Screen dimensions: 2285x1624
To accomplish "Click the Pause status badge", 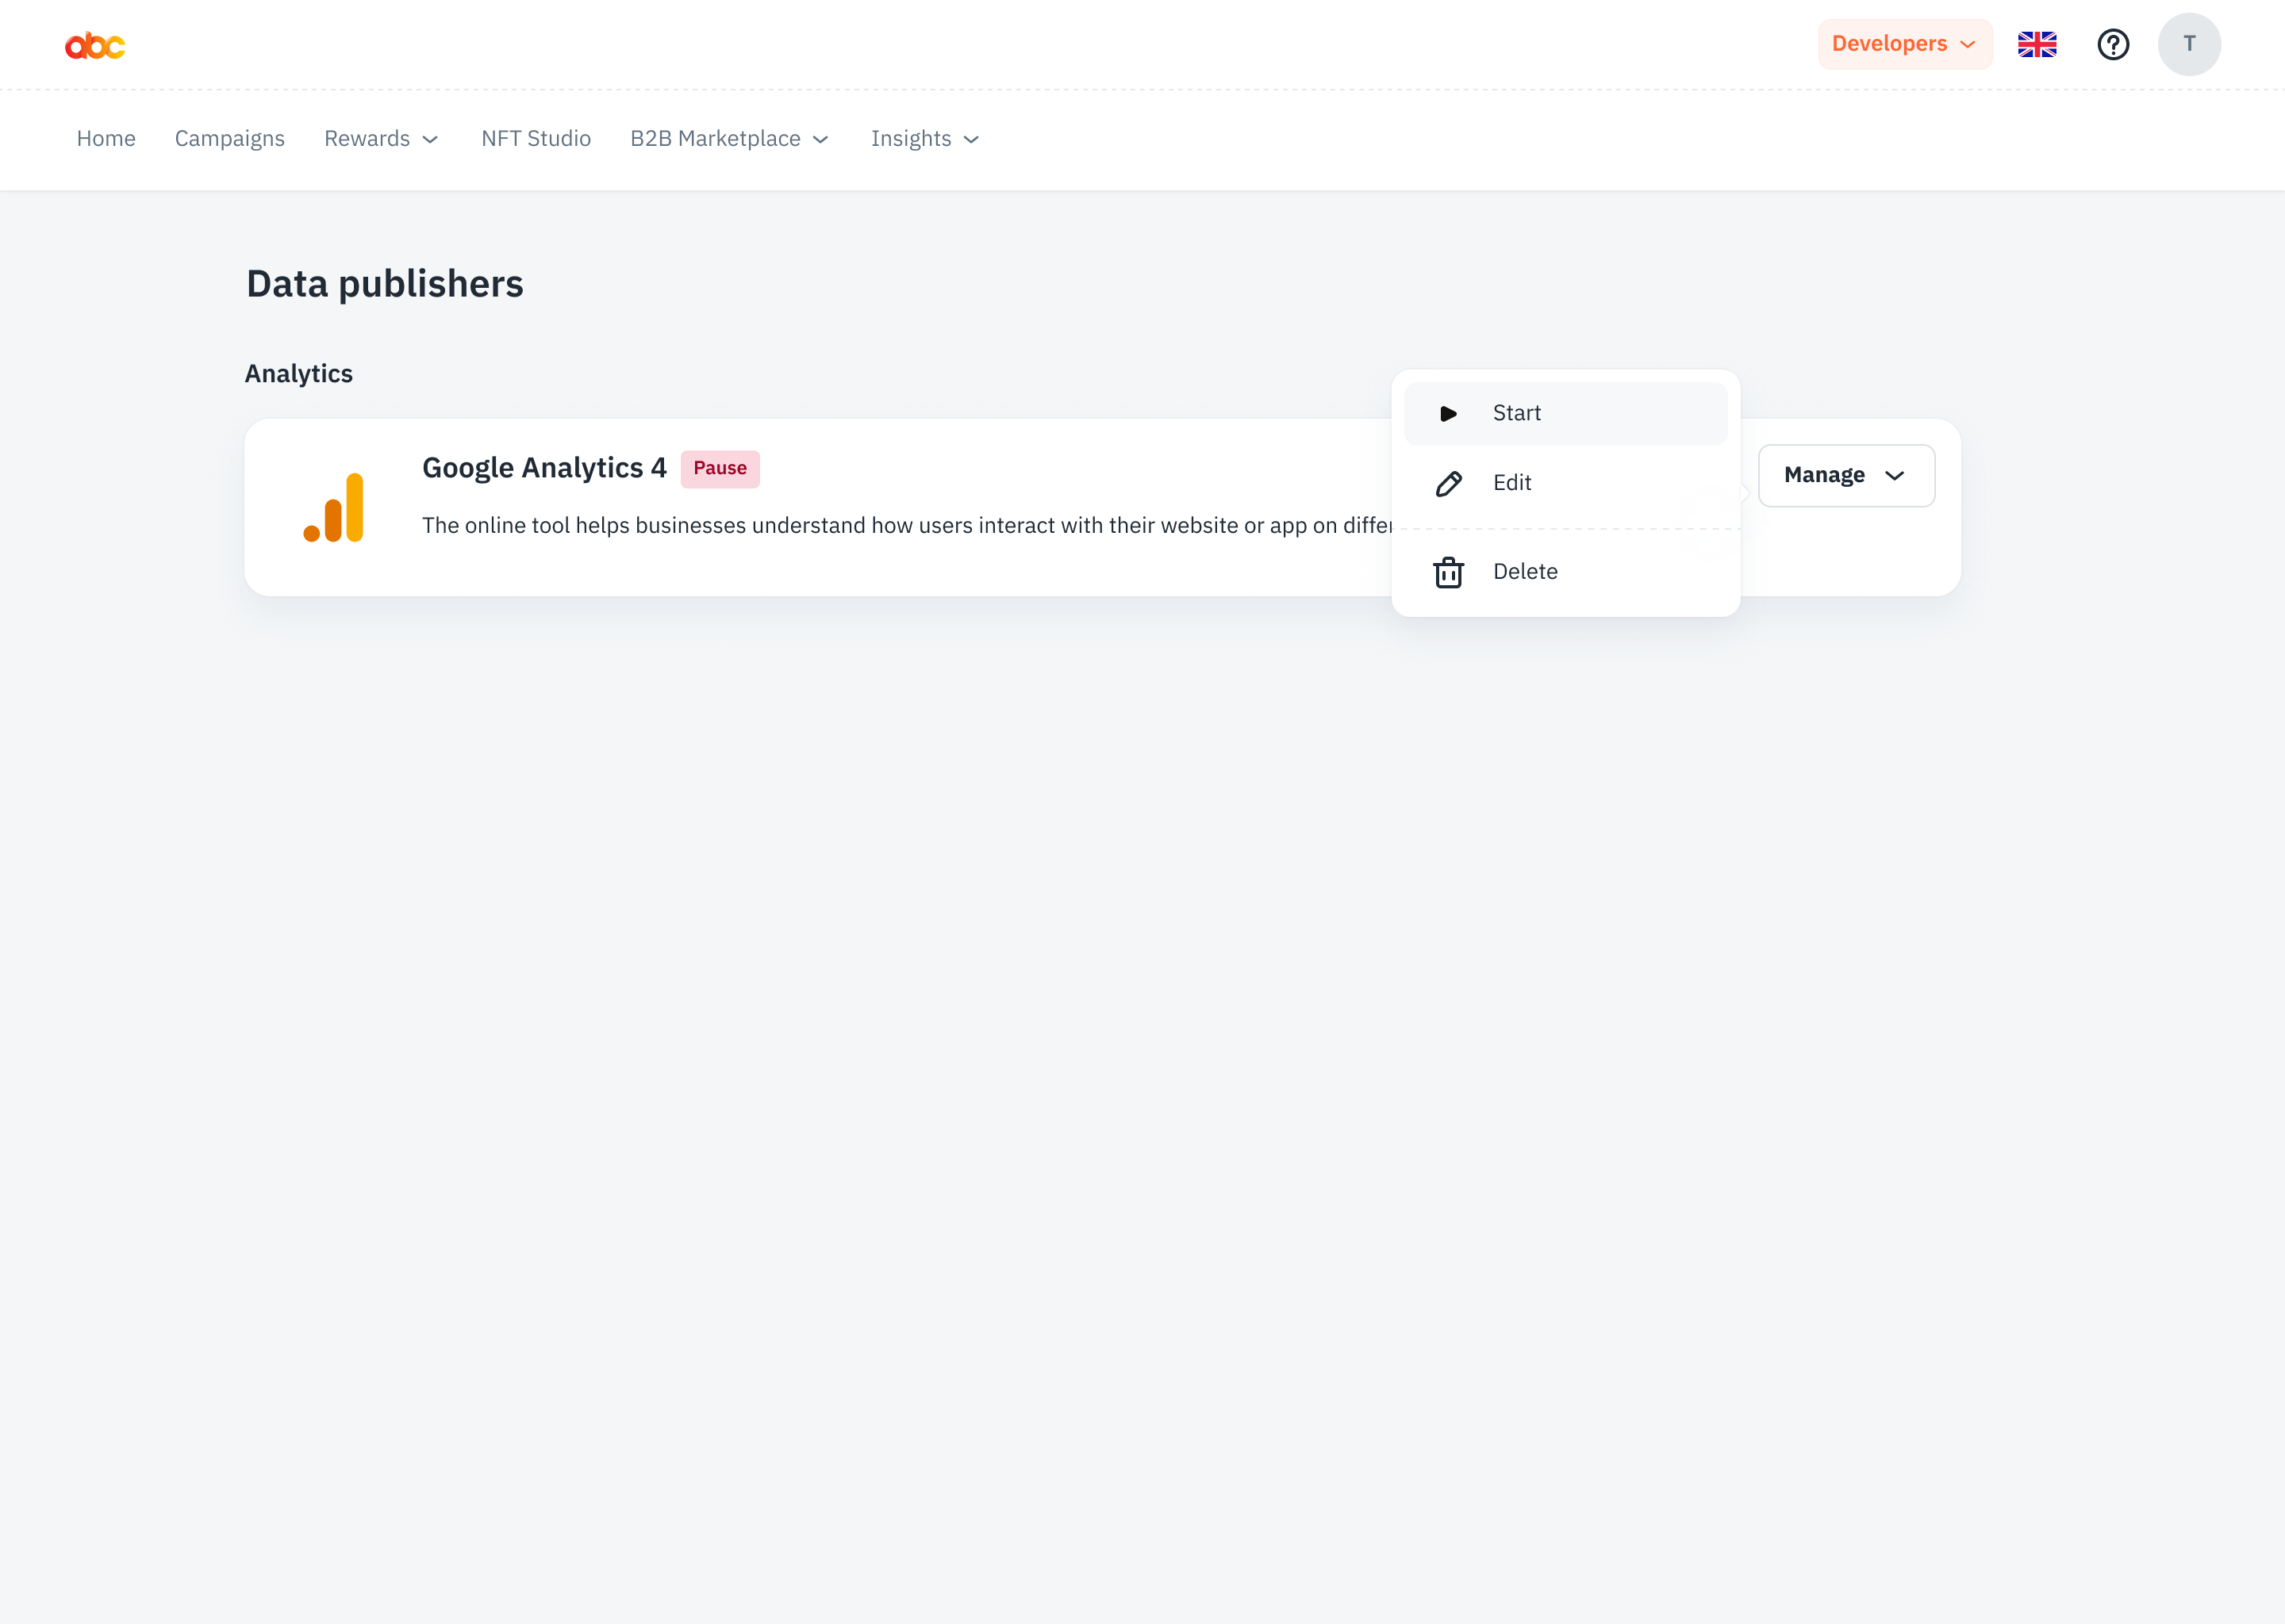I will [x=720, y=469].
